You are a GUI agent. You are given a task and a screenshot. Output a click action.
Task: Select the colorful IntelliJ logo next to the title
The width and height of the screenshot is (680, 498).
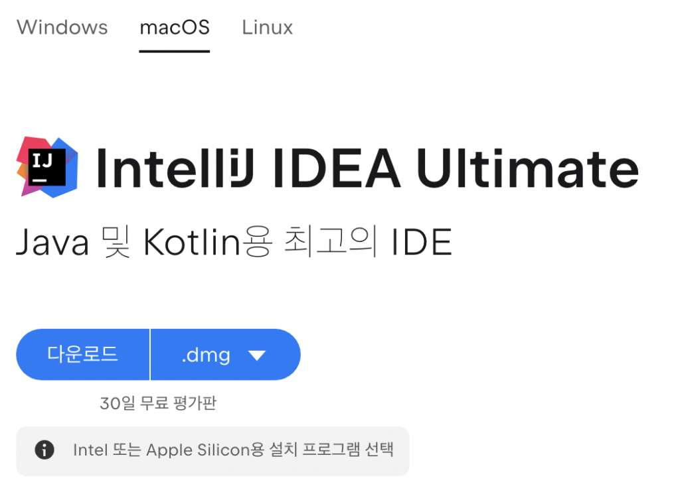tap(46, 167)
